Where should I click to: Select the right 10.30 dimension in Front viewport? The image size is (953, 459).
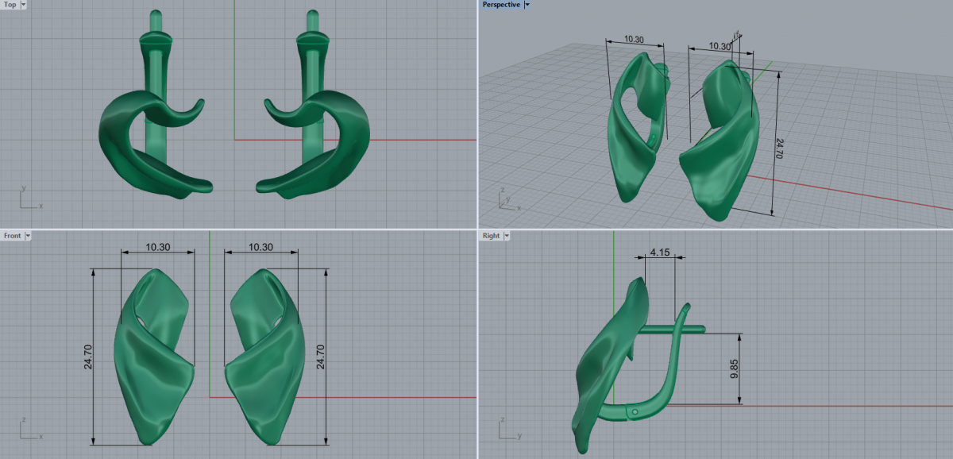point(260,247)
